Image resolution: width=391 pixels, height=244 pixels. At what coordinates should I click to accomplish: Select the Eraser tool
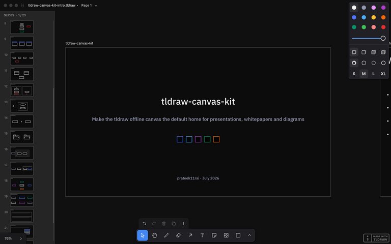click(x=178, y=235)
